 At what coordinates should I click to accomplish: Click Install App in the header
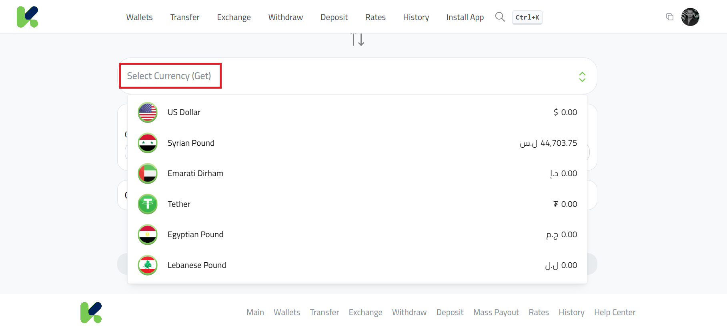pyautogui.click(x=465, y=17)
